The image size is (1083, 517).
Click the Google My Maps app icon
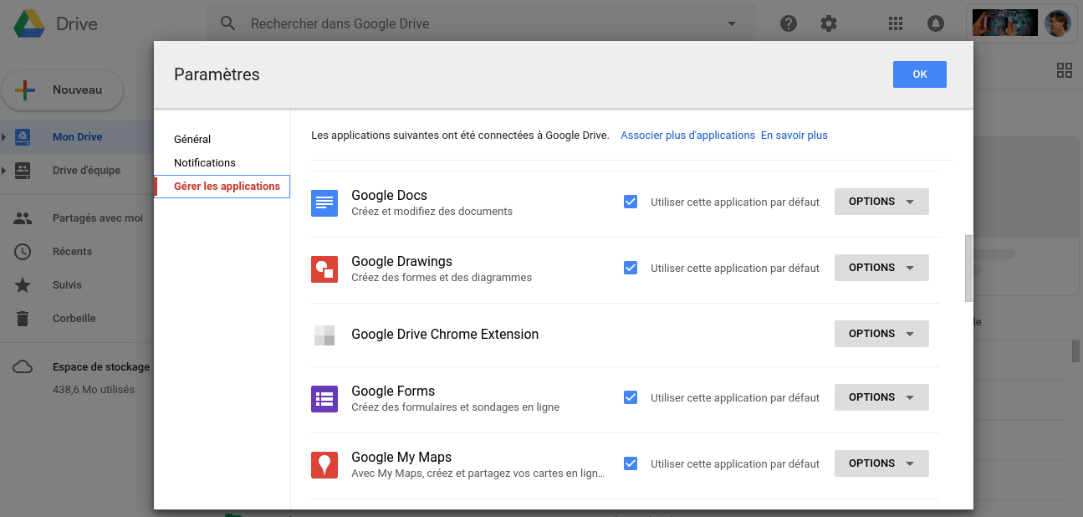click(324, 464)
